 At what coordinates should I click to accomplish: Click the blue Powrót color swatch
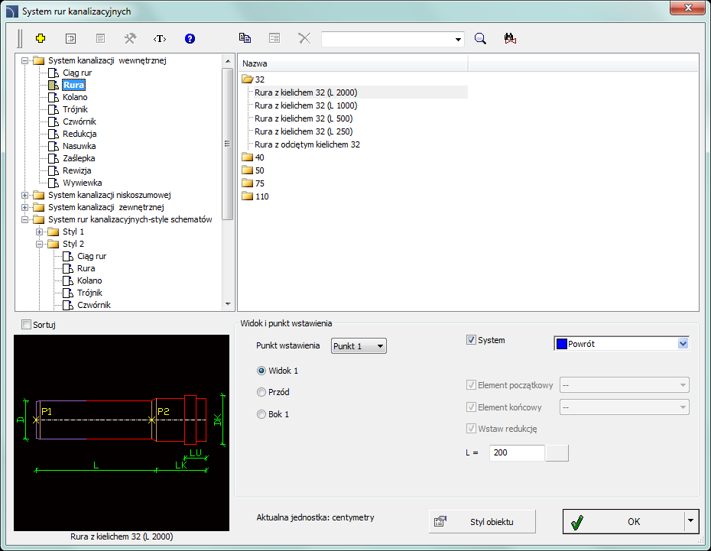(562, 344)
